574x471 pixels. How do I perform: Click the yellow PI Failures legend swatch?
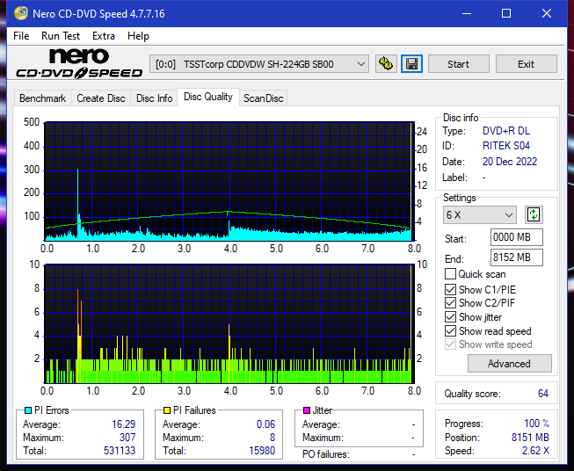tap(167, 410)
